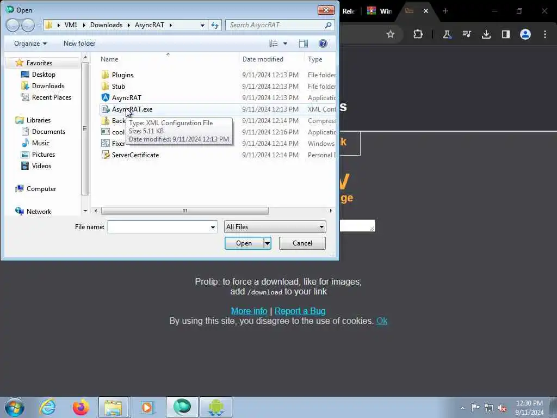The height and width of the screenshot is (418, 557).
Task: Click the search magnifier icon
Action: pyautogui.click(x=328, y=25)
